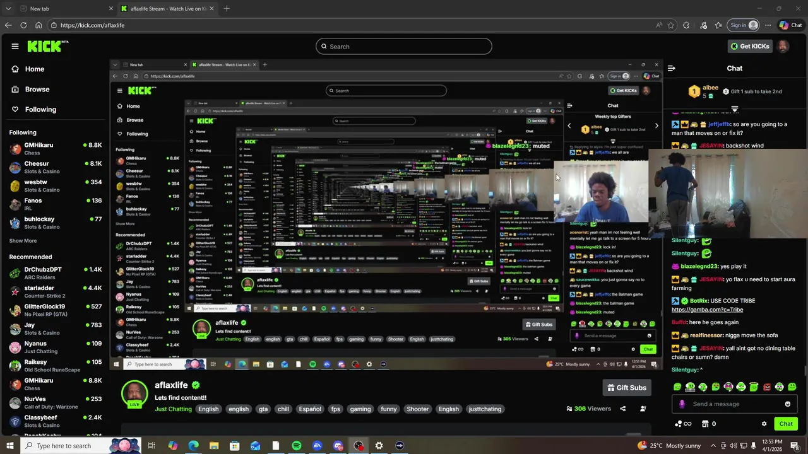Click the browser refresh button

[23, 25]
